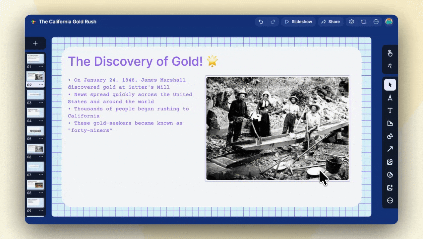The height and width of the screenshot is (239, 423).
Task: Expand the more-tools ellipsis in right toolbar
Action: pos(390,200)
